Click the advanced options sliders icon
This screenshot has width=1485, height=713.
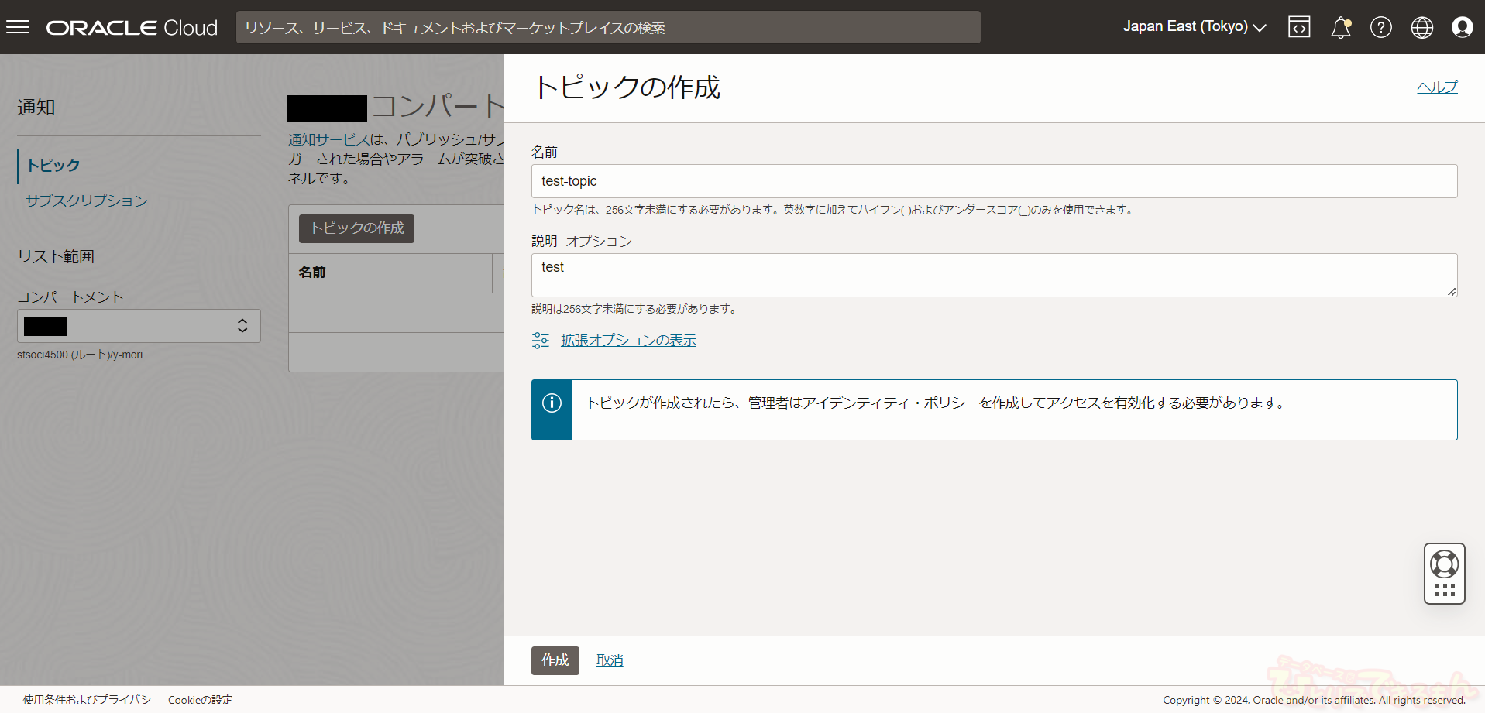pyautogui.click(x=541, y=341)
